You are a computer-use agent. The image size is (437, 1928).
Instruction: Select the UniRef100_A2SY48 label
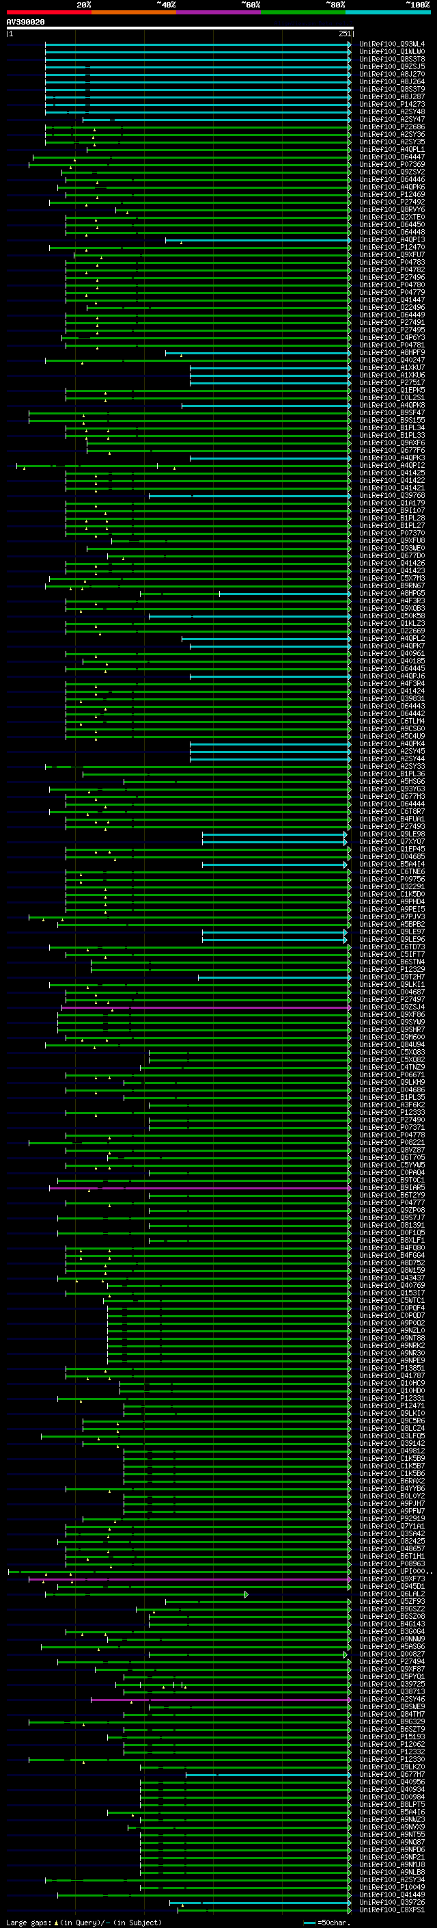click(x=392, y=111)
